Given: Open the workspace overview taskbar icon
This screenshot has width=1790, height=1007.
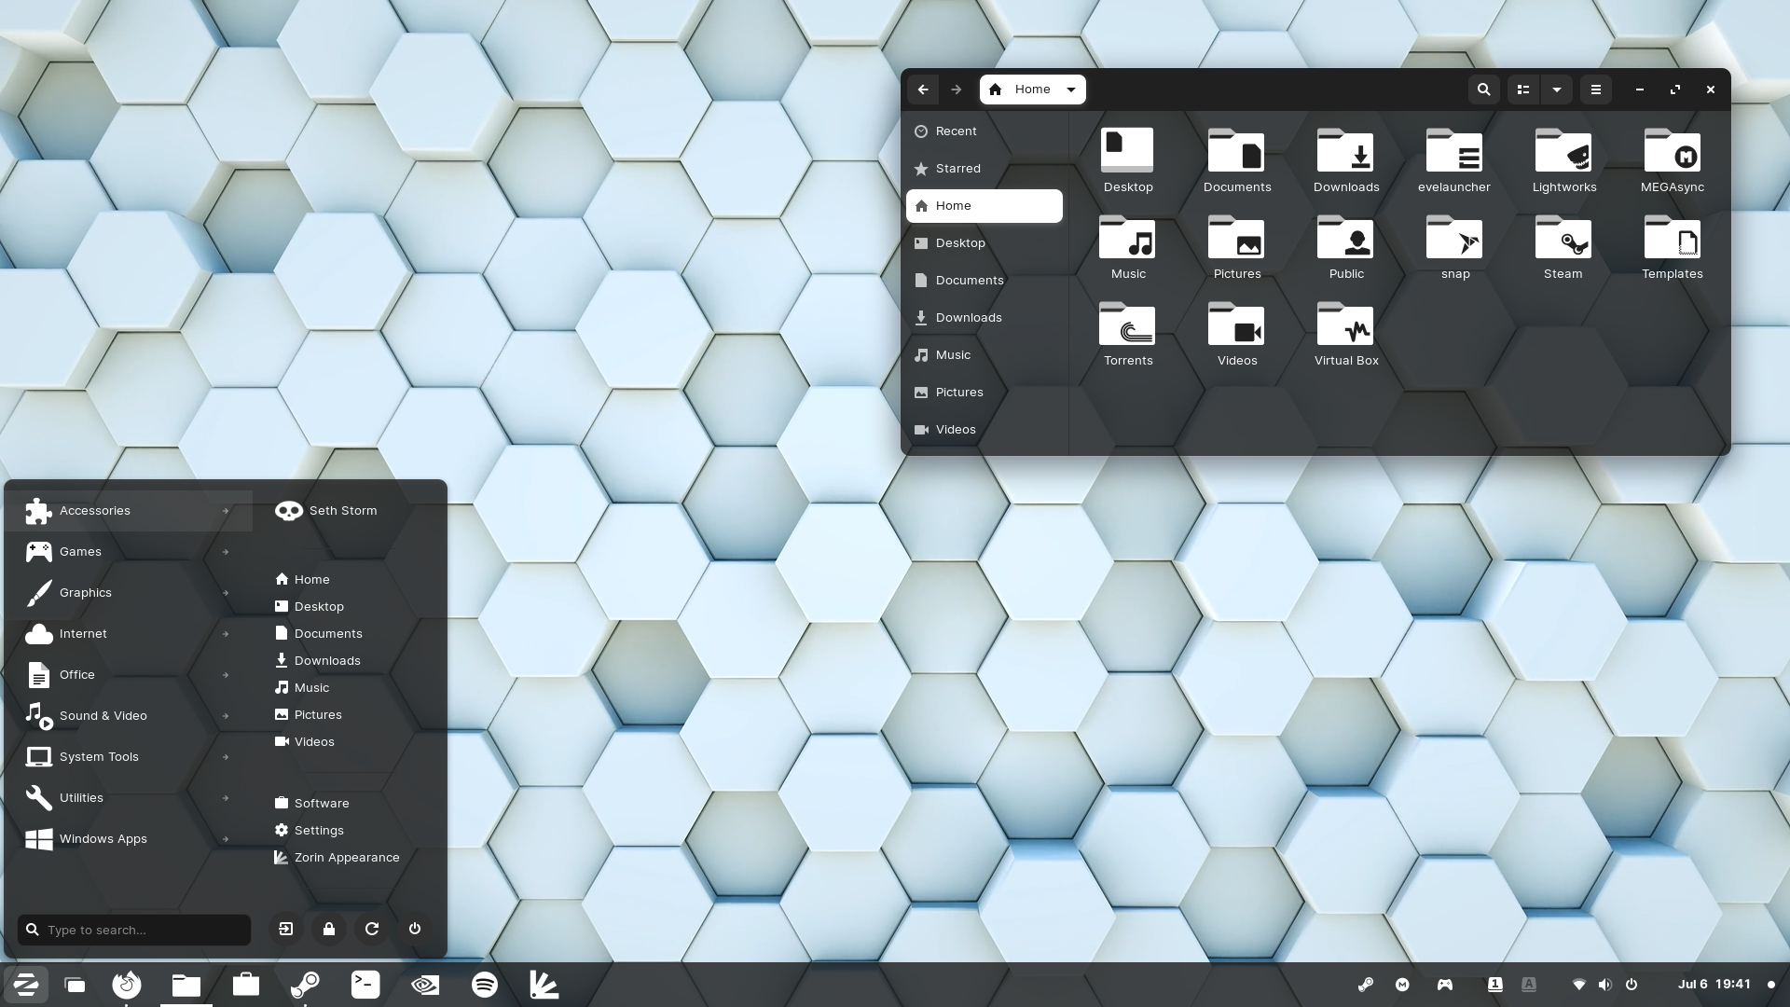Looking at the screenshot, I should click(75, 985).
